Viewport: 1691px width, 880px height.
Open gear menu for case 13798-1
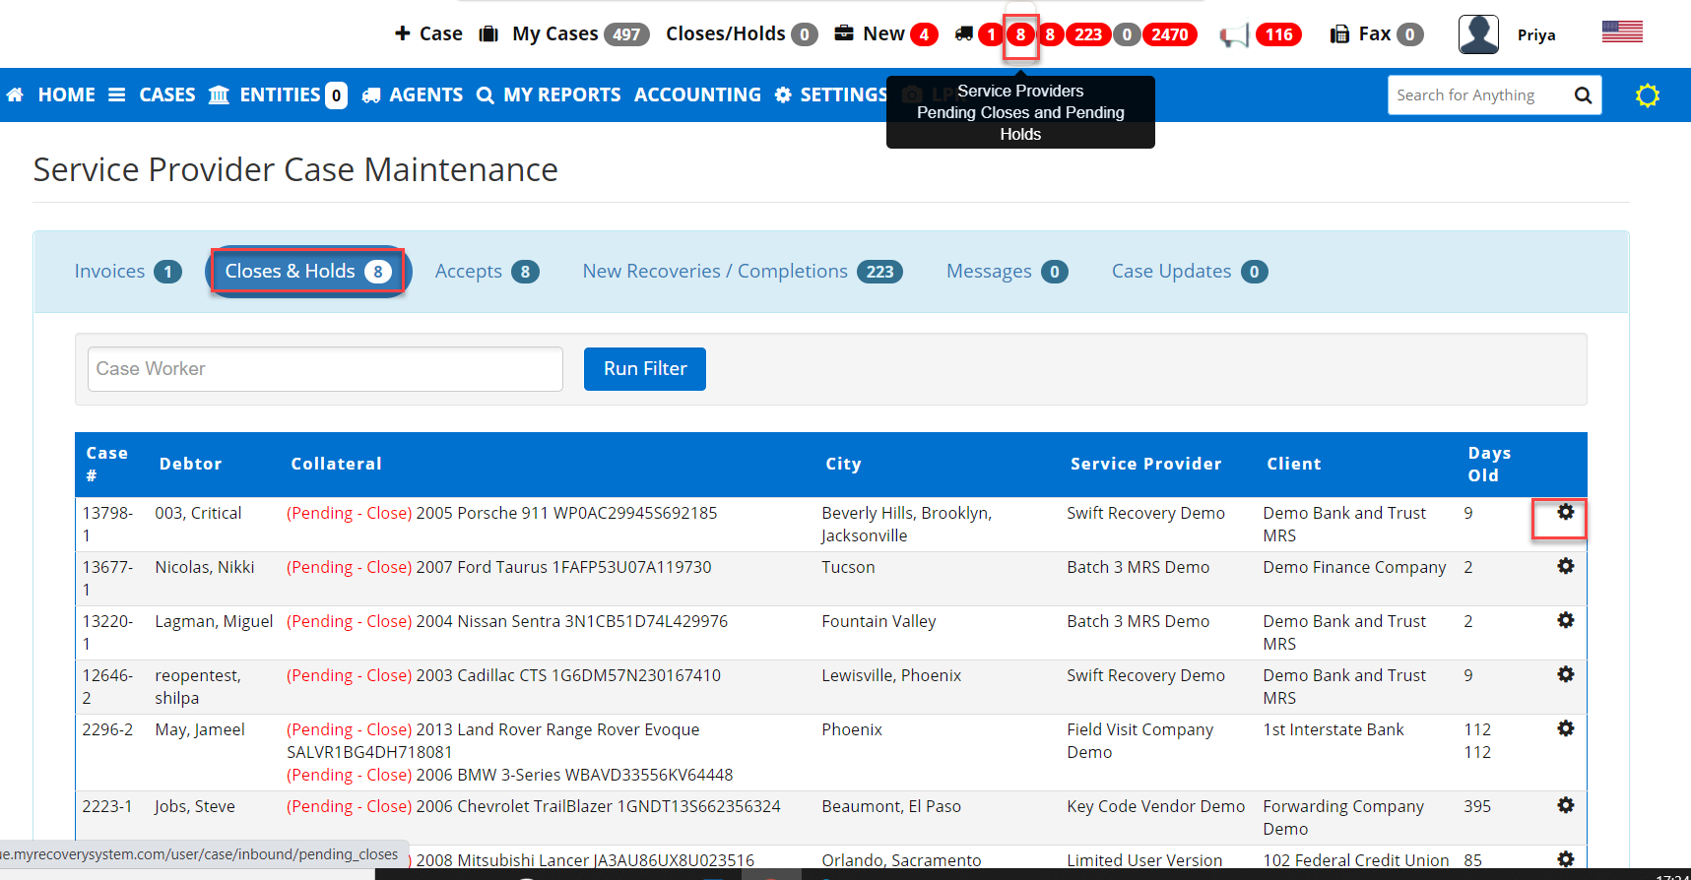click(1565, 512)
